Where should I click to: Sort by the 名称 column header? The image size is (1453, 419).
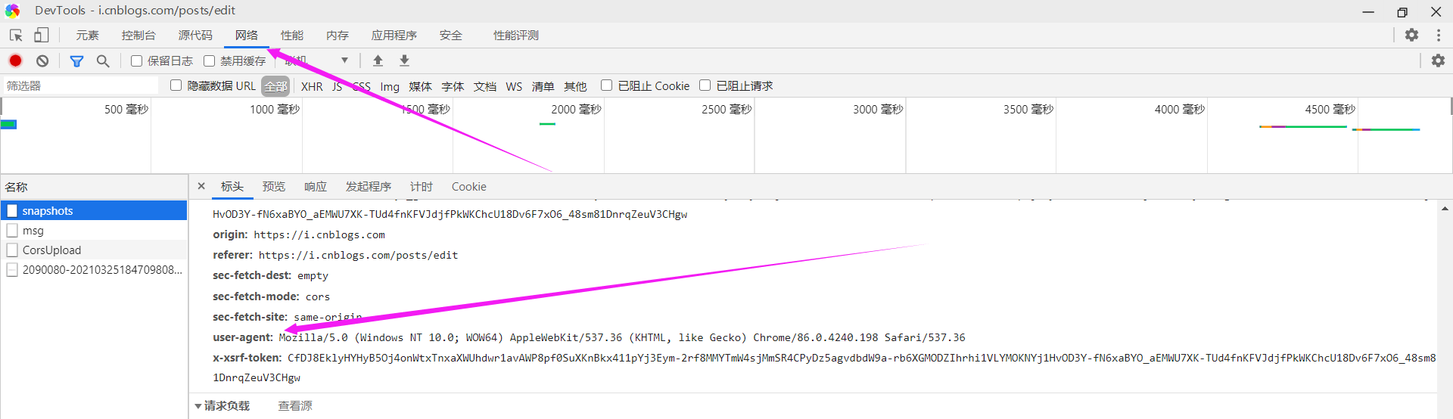(x=94, y=187)
